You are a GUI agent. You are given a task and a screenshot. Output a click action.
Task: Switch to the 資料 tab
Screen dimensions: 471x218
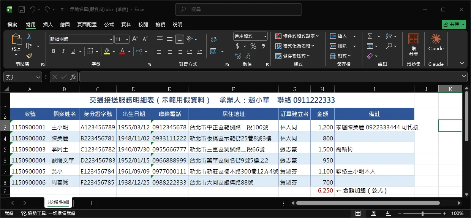[126, 24]
